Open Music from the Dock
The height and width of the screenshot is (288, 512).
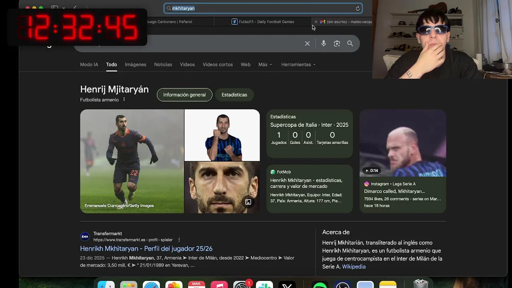(x=219, y=285)
